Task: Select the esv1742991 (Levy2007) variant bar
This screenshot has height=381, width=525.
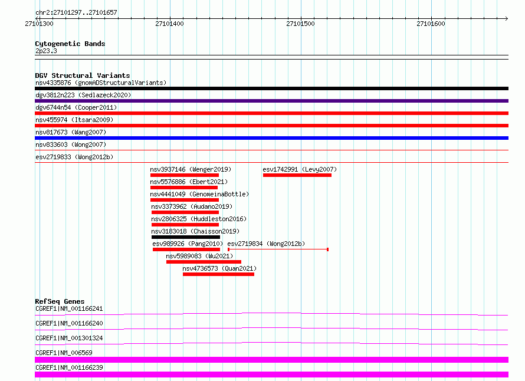Action: pos(297,175)
